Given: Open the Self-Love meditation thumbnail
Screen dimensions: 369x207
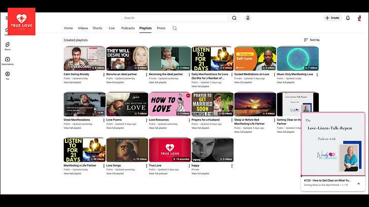Looking at the screenshot, I should [255, 59].
